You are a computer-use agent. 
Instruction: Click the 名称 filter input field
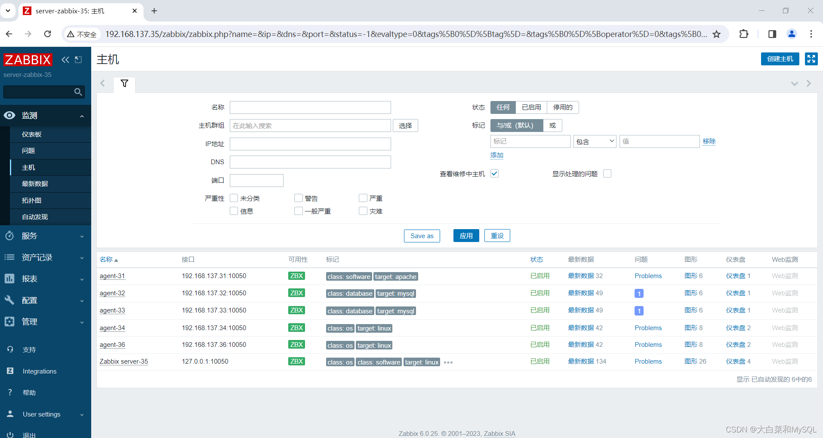[x=310, y=107]
